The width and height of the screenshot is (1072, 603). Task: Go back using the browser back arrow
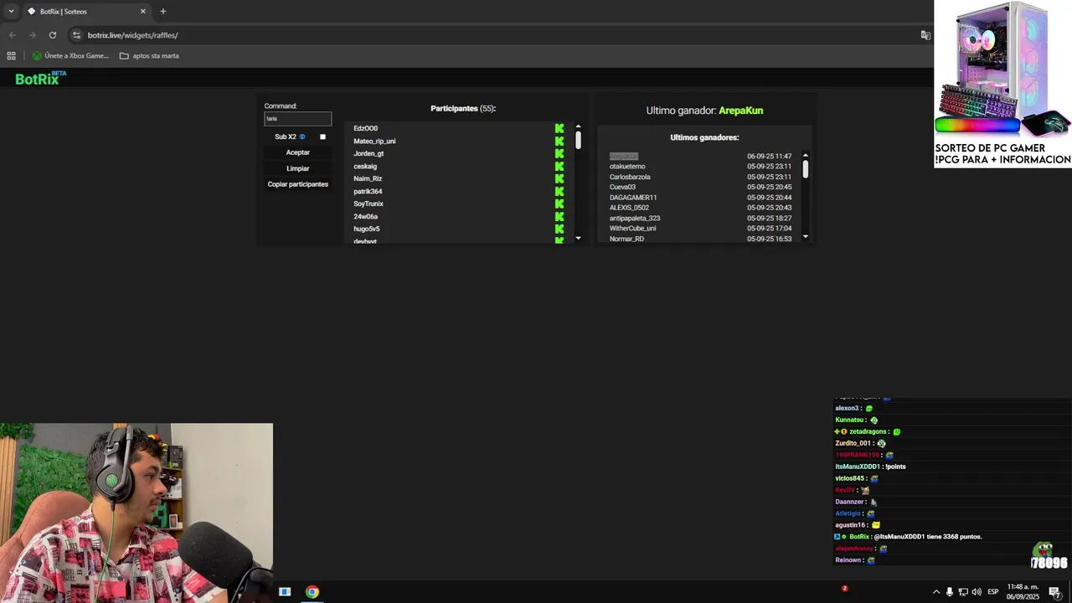[12, 35]
